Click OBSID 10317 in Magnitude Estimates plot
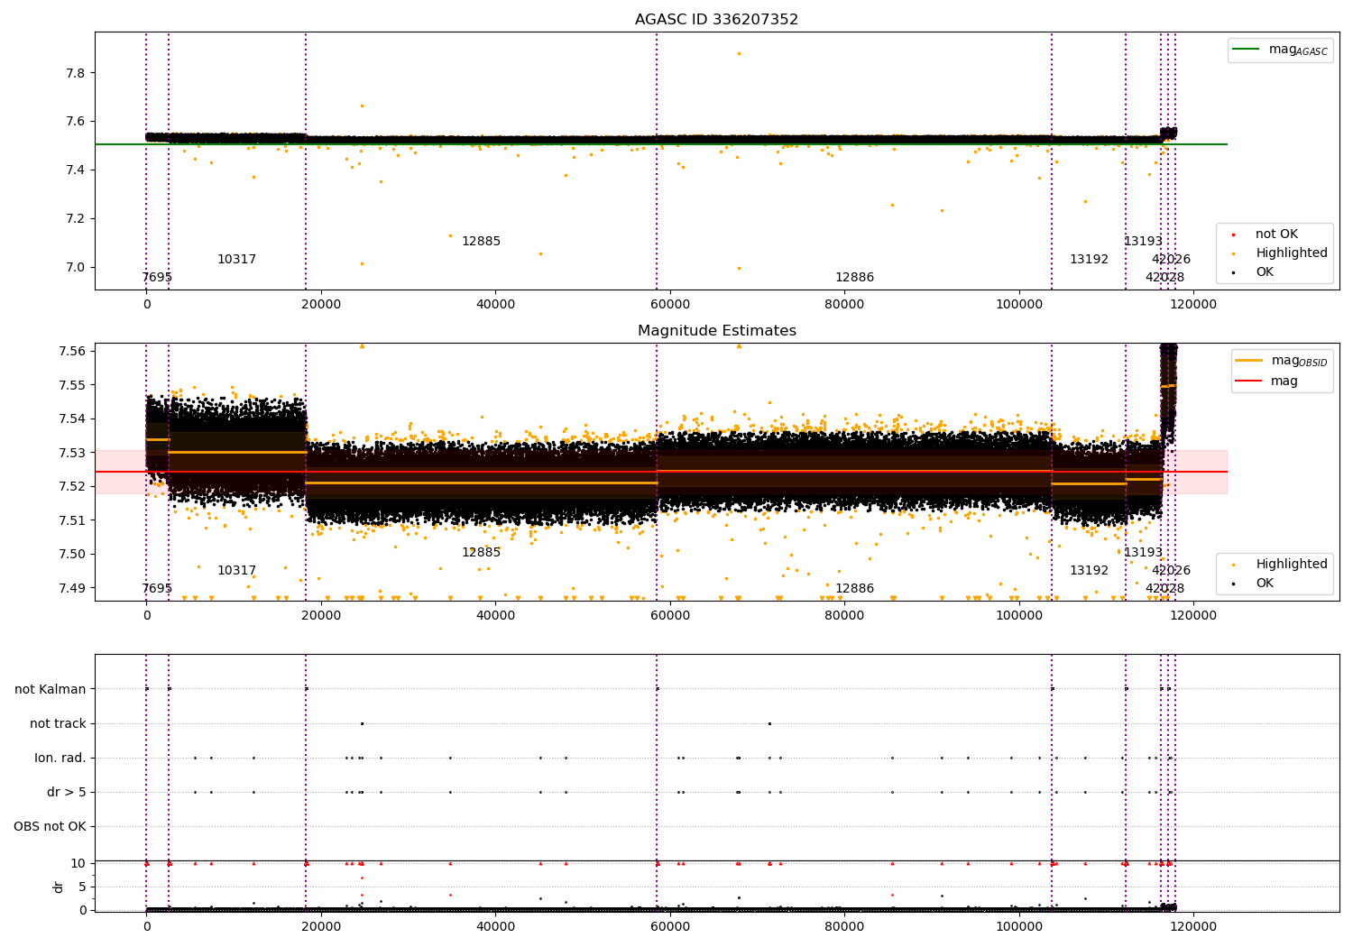This screenshot has width=1353, height=947. tap(236, 571)
